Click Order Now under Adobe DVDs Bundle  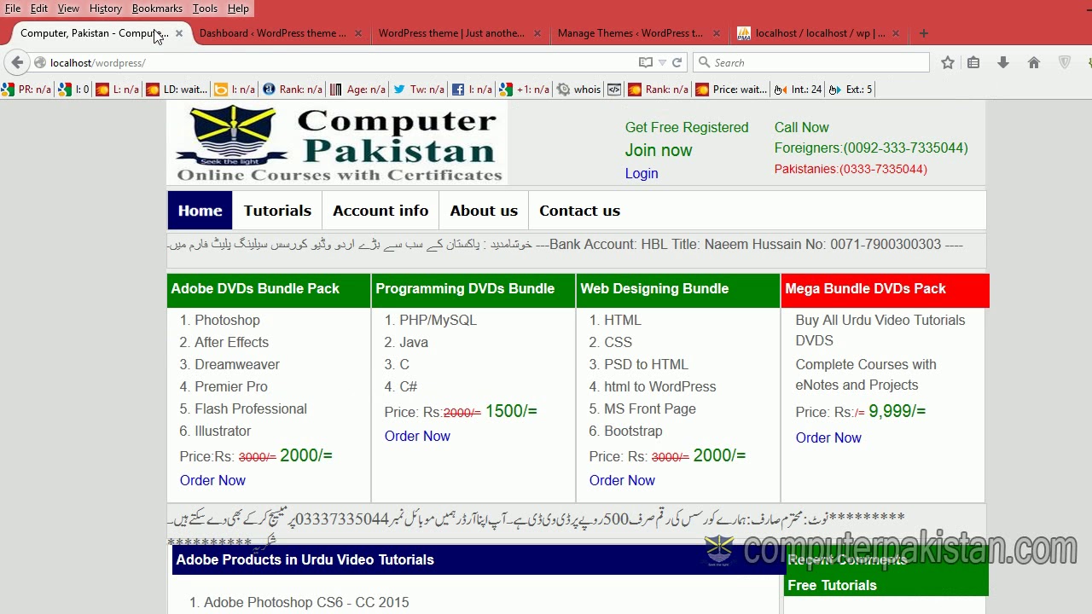pyautogui.click(x=212, y=480)
